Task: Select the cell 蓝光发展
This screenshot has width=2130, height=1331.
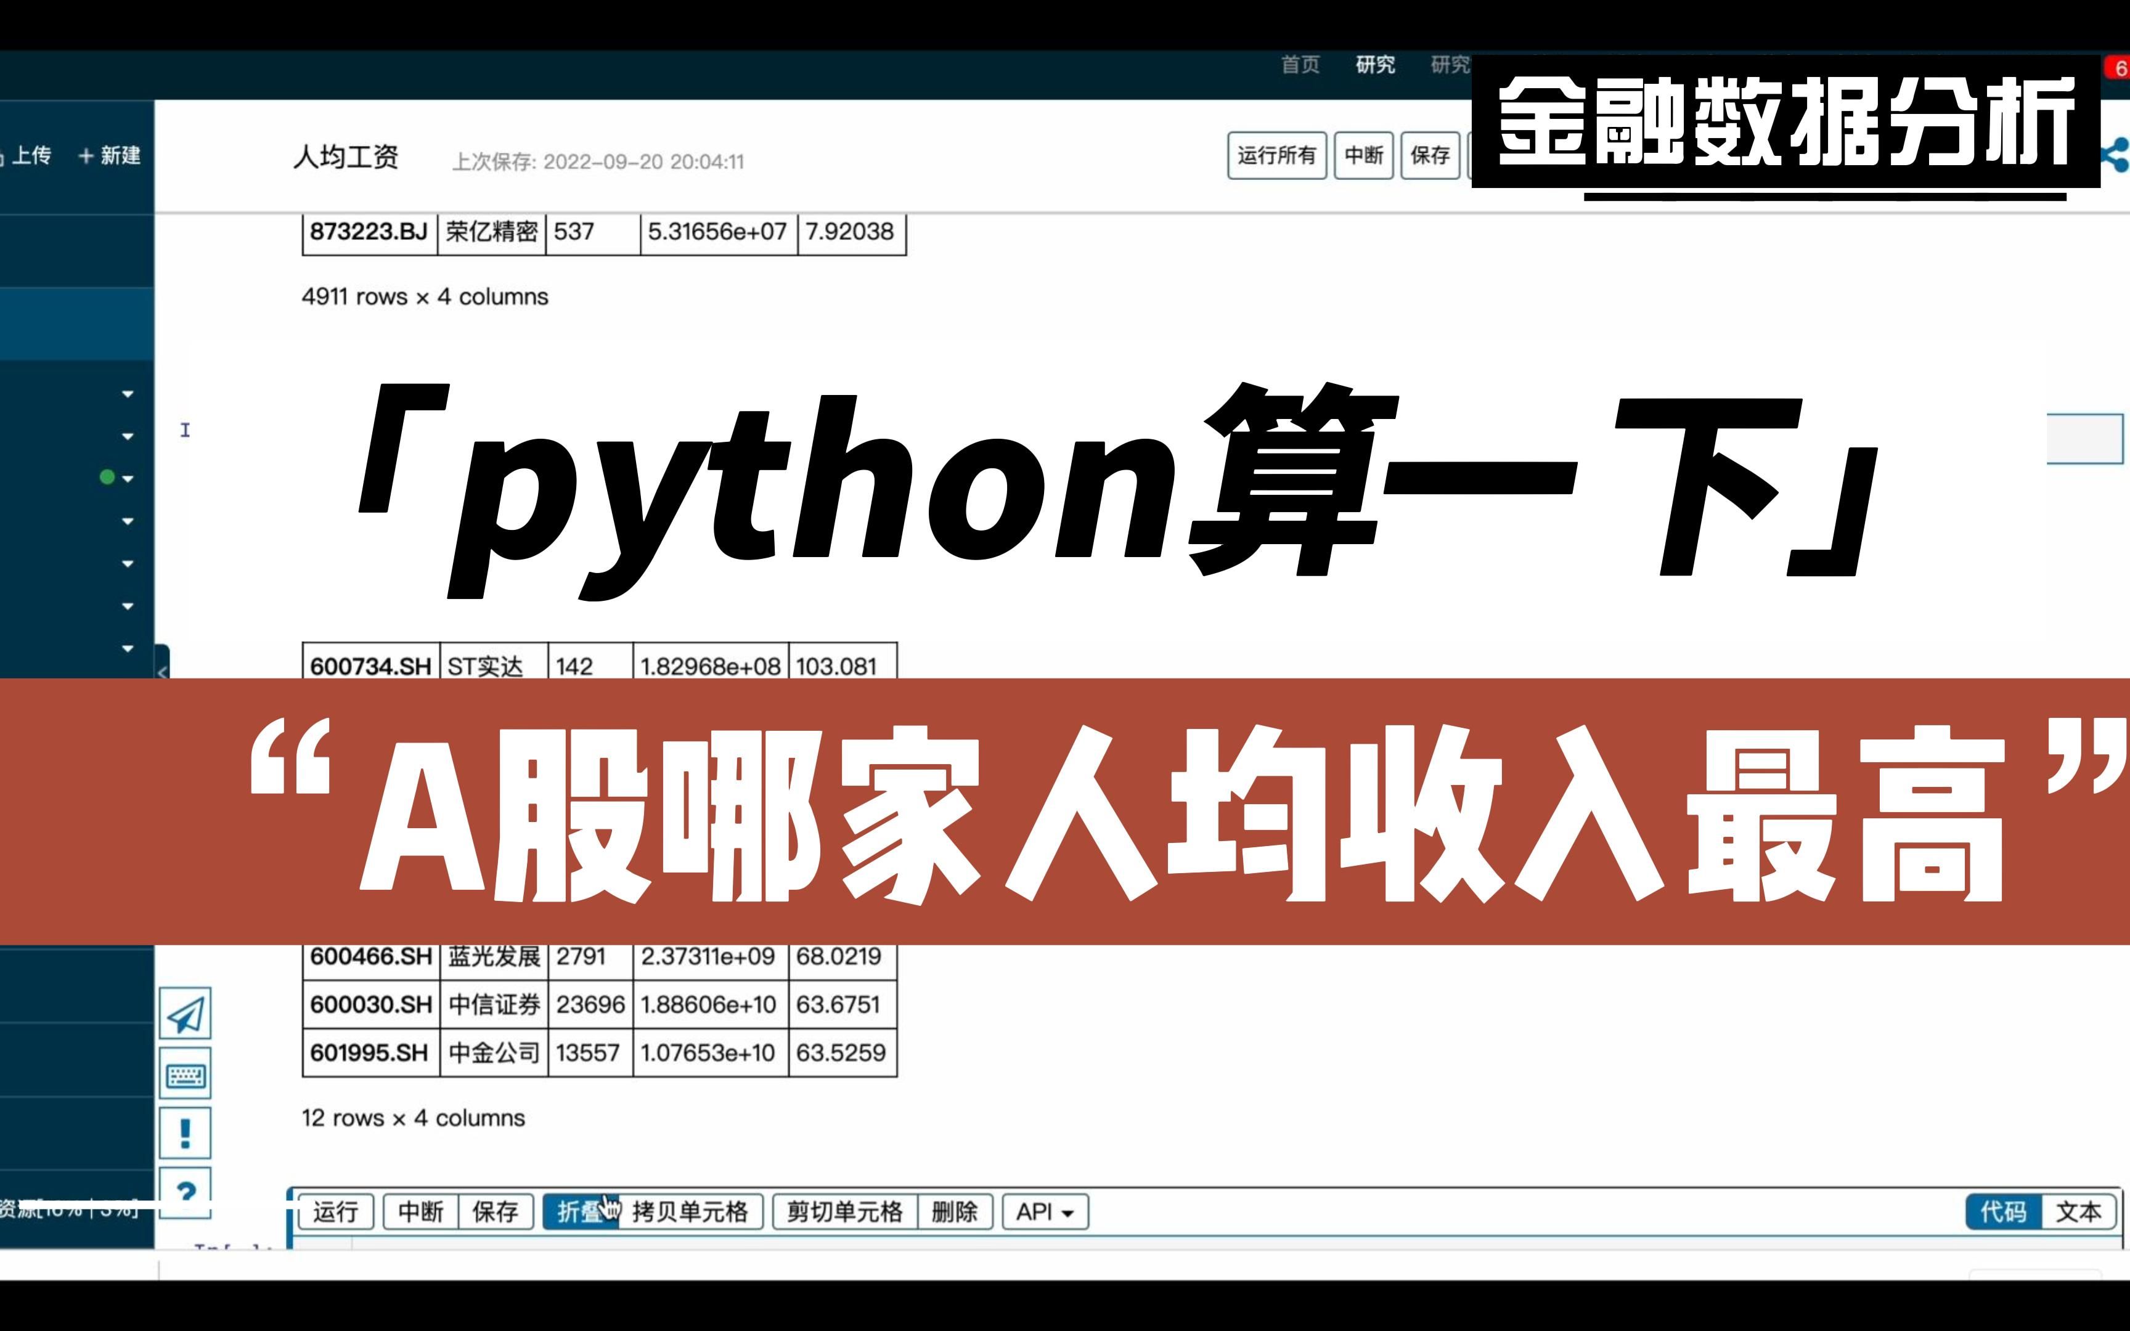Action: [494, 961]
